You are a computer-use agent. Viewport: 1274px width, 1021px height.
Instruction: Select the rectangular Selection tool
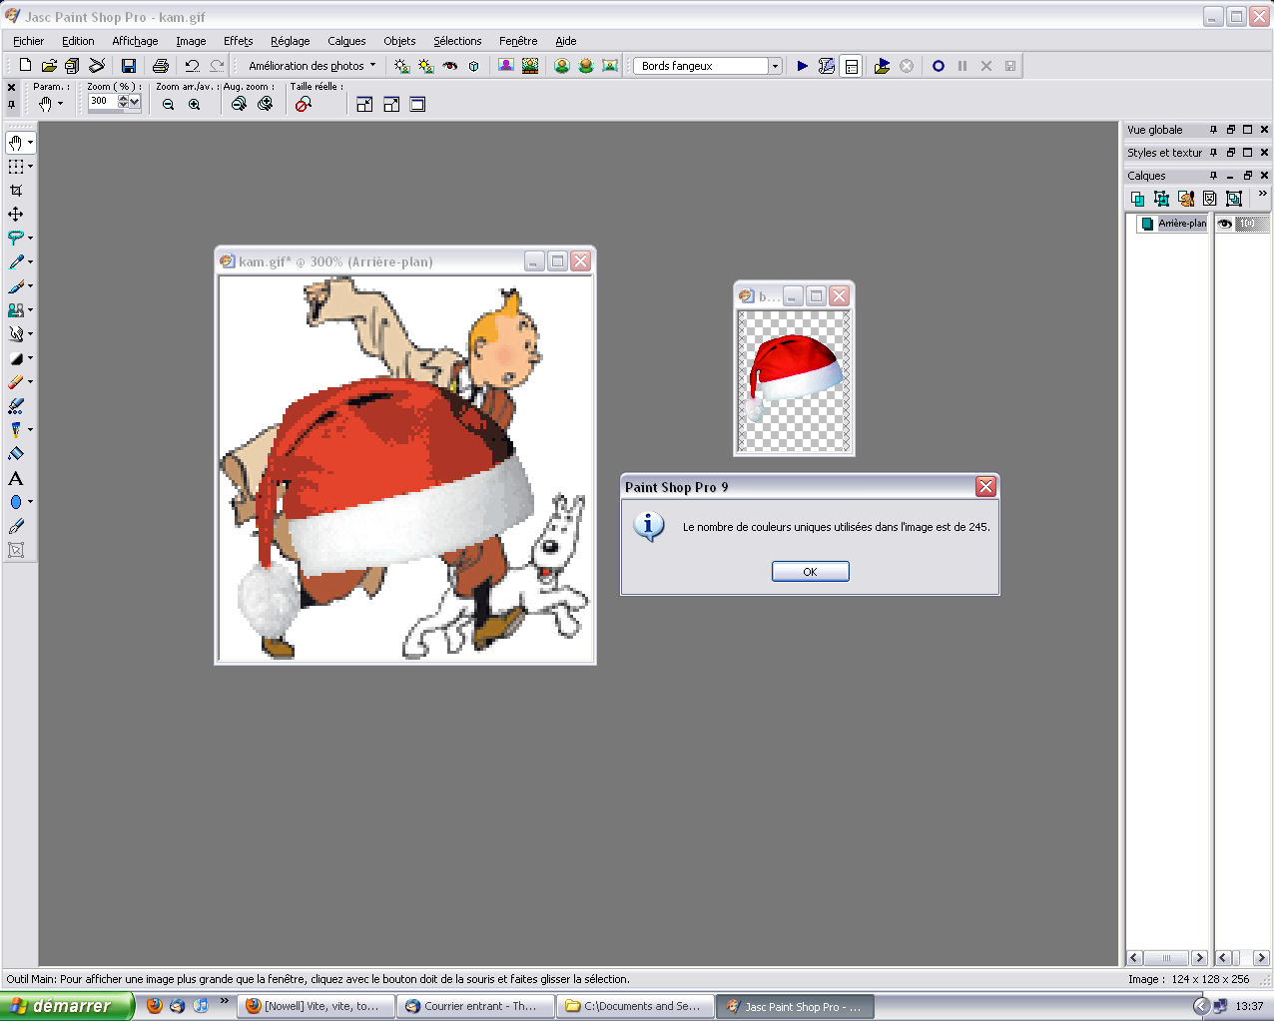16,166
